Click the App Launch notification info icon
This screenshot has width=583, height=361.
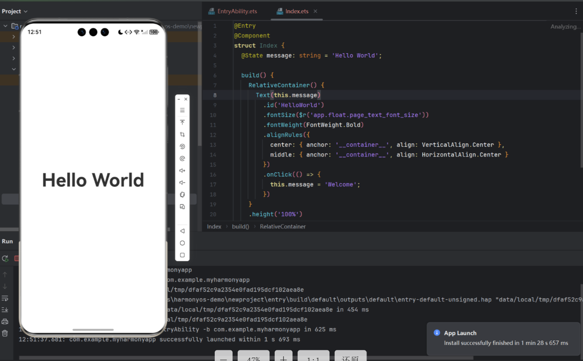pos(437,333)
